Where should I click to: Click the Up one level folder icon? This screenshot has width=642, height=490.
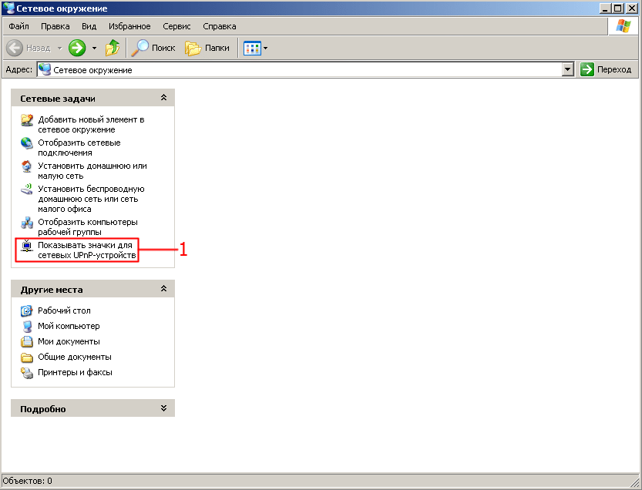[113, 48]
